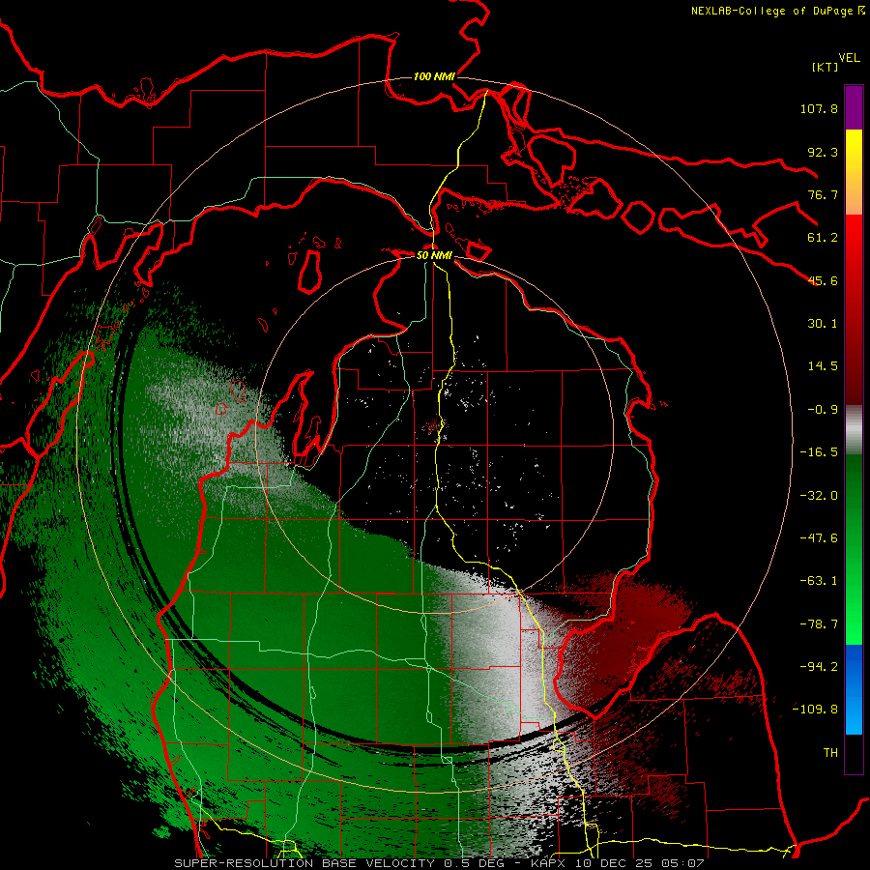Click the -94.2 legend value
This screenshot has height=870, width=870.
pos(819,667)
